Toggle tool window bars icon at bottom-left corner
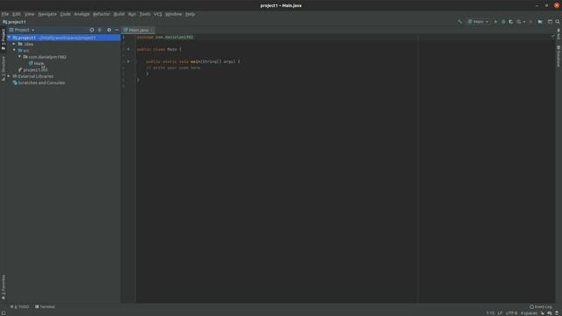 coord(4,312)
